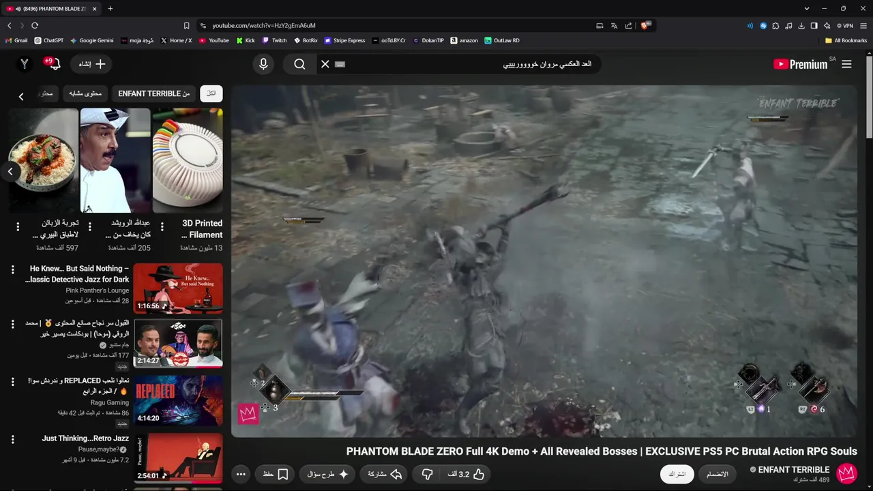Viewport: 873px width, 491px height.
Task: Clear the search box with the X
Action: click(325, 64)
